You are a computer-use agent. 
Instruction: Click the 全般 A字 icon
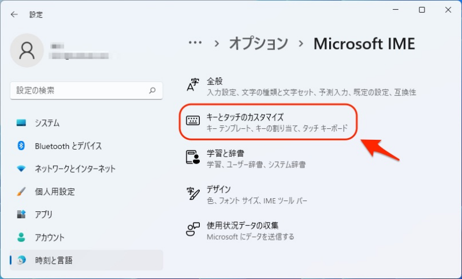(x=193, y=85)
